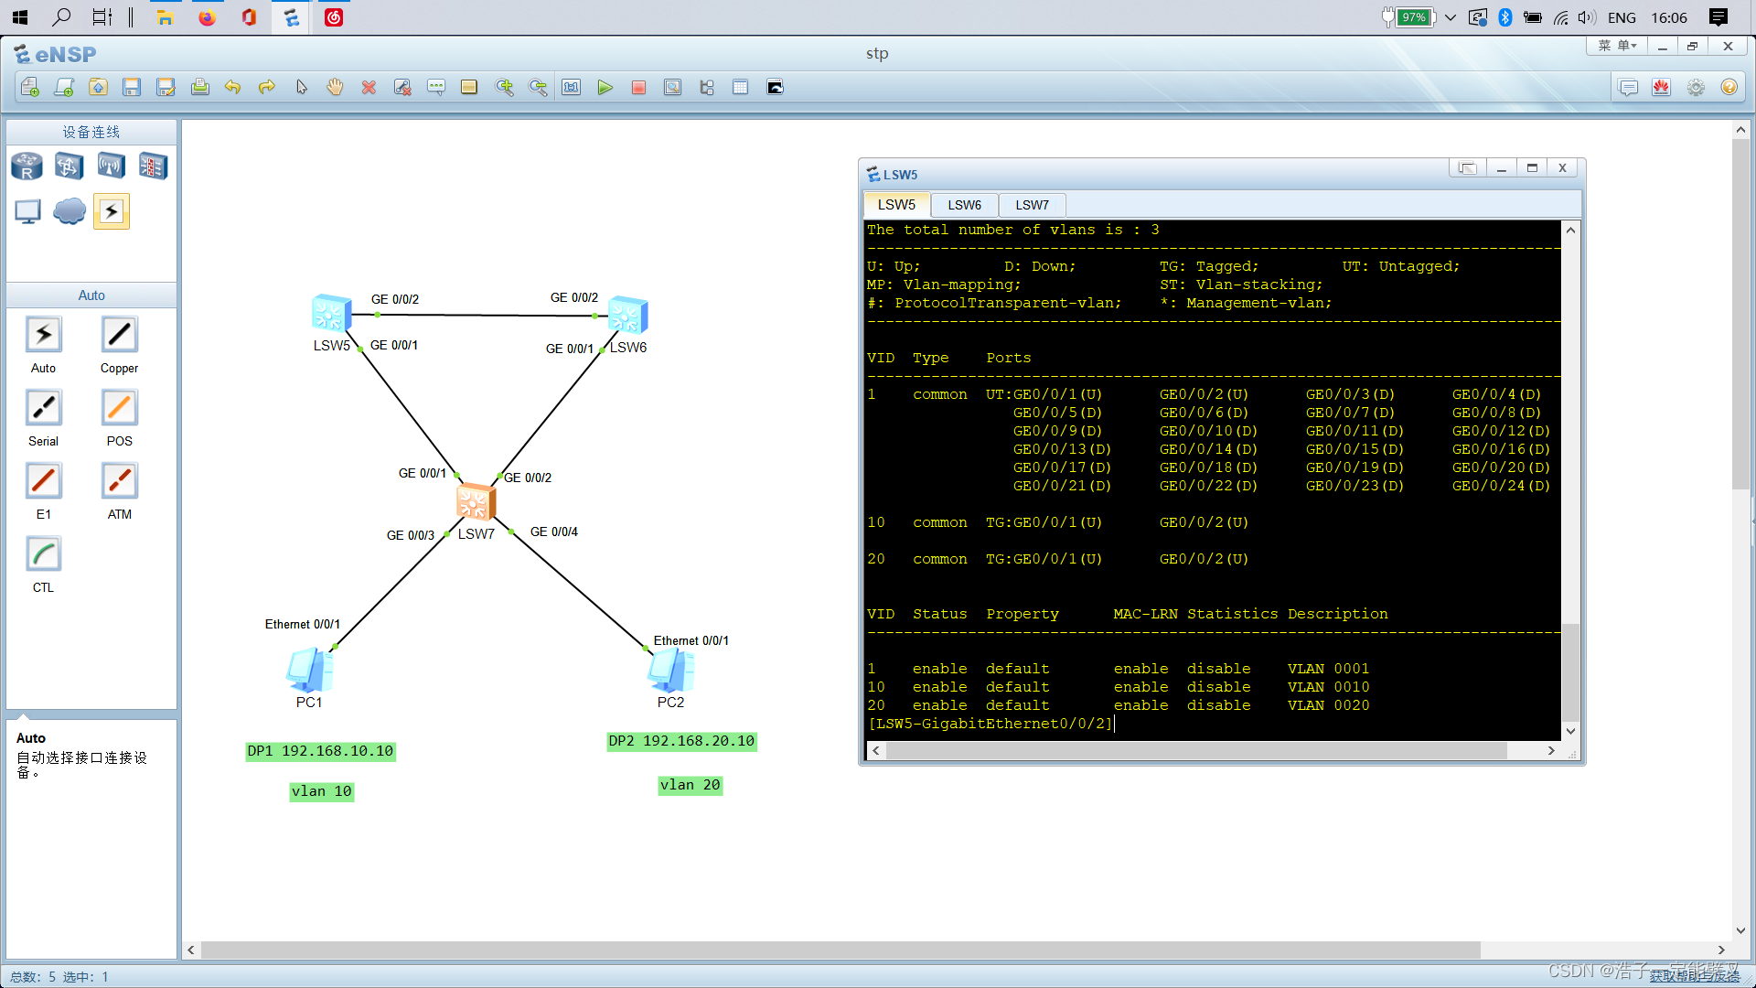Viewport: 1756px width, 988px height.
Task: Select the router device category icon
Action: point(27,166)
